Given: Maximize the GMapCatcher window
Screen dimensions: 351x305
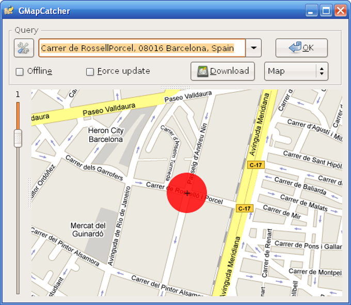Looking at the screenshot, I should click(x=326, y=10).
